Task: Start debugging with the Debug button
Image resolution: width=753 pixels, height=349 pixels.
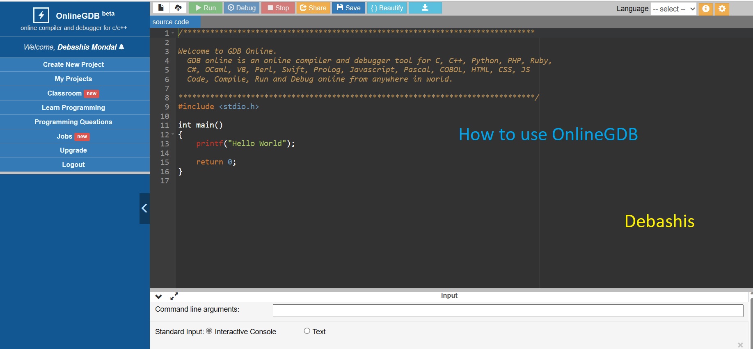Action: (x=242, y=8)
